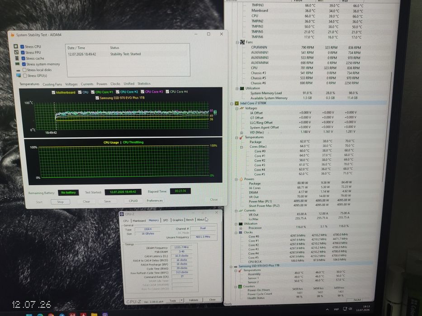Enable Stress local disks checkbox
The height and width of the screenshot is (316, 422).
coord(24,70)
